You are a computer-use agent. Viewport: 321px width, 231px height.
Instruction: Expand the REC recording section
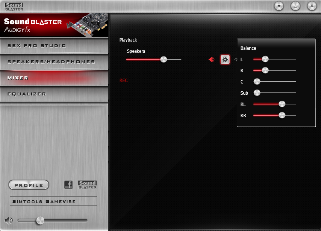[x=123, y=80]
